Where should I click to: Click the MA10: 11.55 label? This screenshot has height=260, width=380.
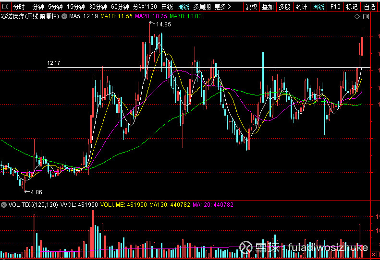click(116, 16)
